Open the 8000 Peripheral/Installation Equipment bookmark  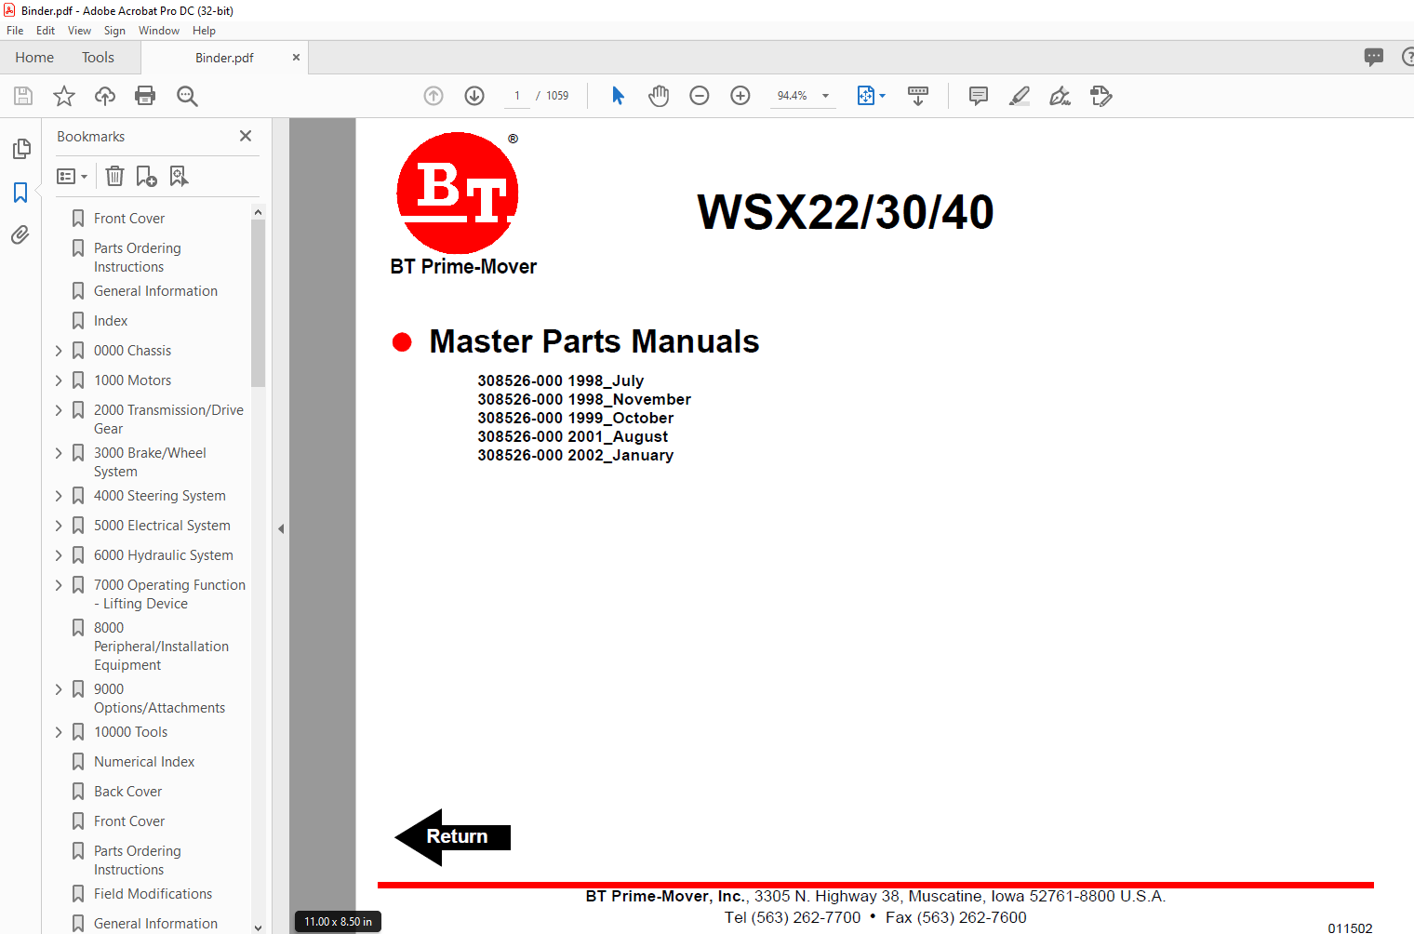161,647
